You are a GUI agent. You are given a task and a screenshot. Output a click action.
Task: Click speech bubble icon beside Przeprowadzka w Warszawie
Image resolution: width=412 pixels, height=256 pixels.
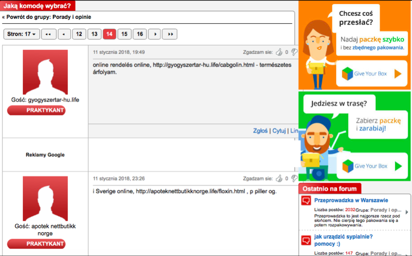tap(306, 202)
